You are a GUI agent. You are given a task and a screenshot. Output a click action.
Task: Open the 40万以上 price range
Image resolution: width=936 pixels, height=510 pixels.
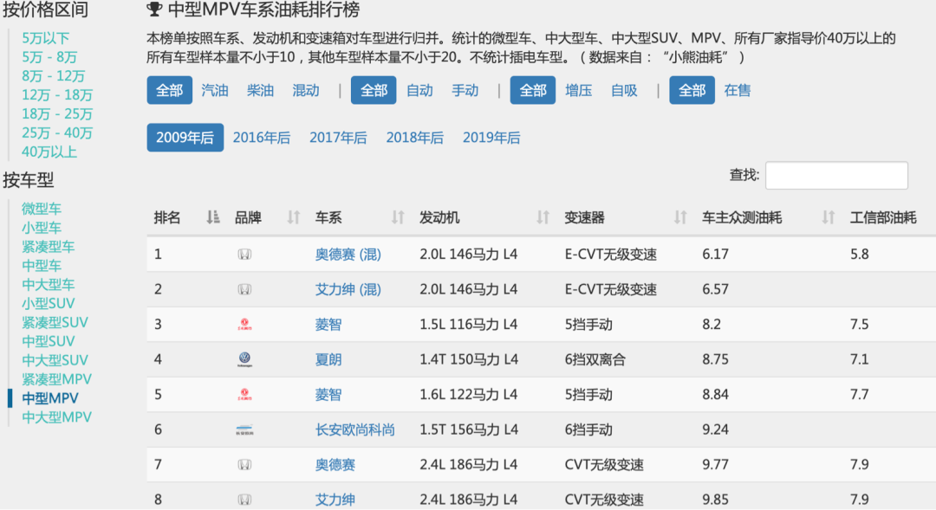49,152
